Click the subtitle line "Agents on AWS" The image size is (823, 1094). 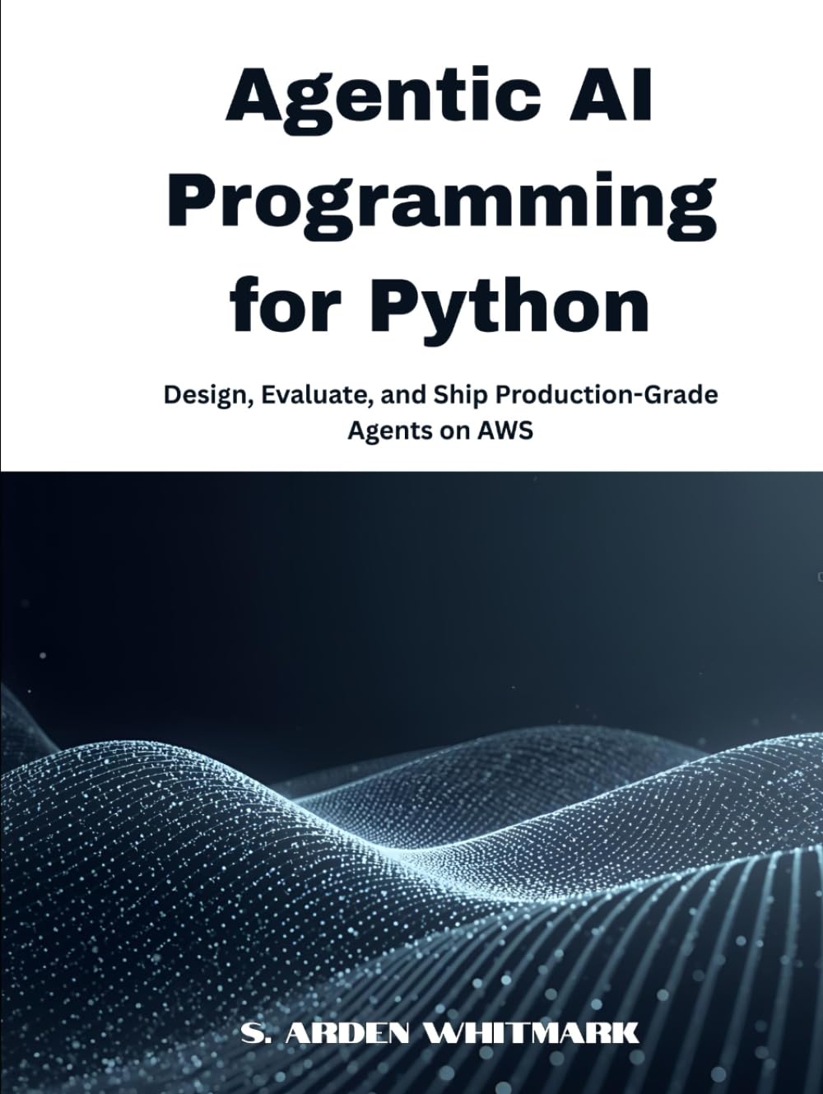pyautogui.click(x=440, y=431)
